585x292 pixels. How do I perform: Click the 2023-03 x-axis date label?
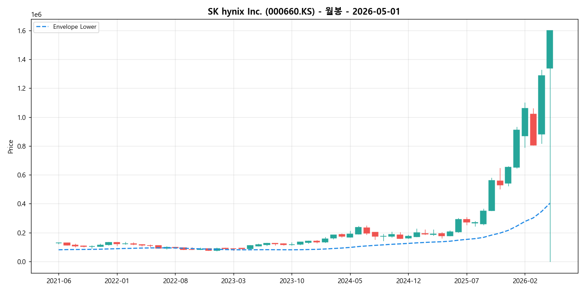[x=234, y=280]
